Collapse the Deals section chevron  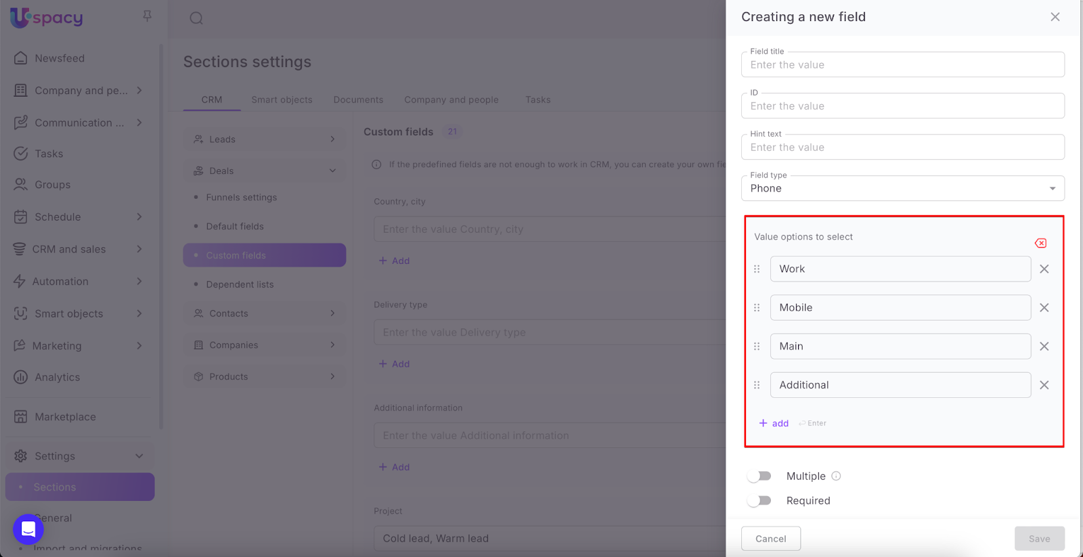332,171
